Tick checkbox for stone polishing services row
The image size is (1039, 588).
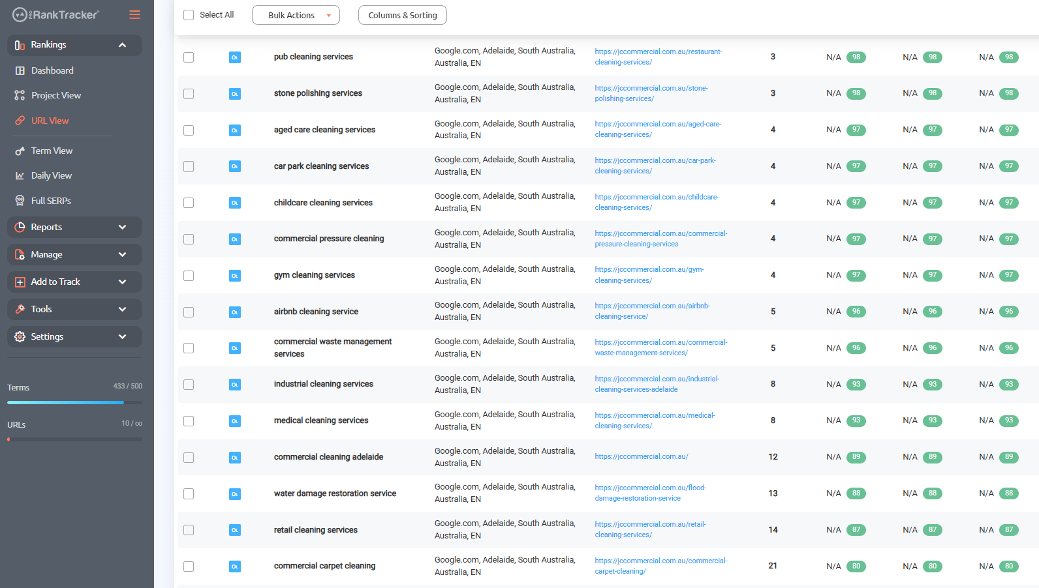(189, 94)
